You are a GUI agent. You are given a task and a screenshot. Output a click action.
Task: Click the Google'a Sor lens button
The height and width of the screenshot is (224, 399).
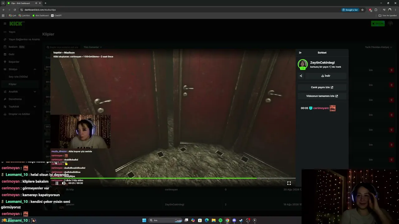tap(350, 10)
